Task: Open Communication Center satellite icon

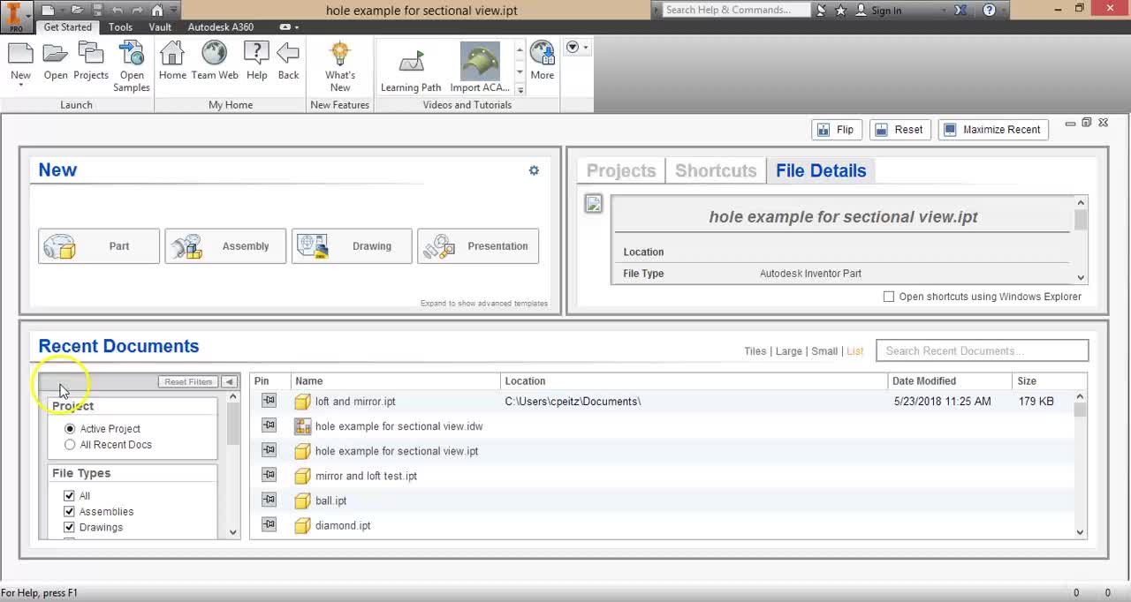Action: click(x=821, y=11)
